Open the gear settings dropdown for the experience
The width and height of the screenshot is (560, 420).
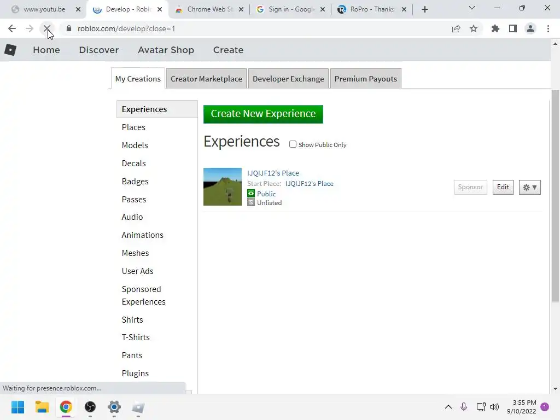pos(529,187)
